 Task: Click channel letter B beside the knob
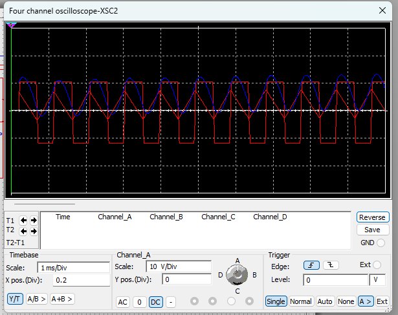coord(254,275)
